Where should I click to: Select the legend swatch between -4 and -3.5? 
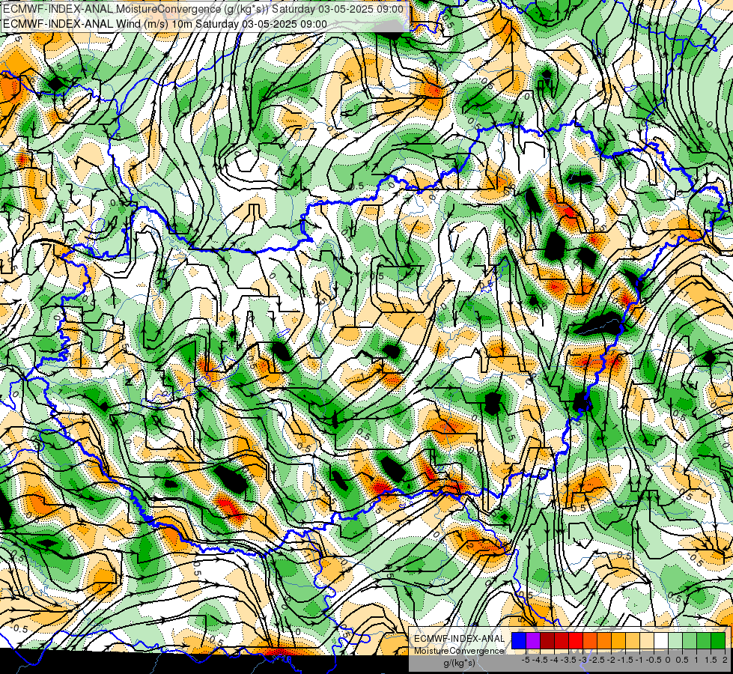(562, 641)
